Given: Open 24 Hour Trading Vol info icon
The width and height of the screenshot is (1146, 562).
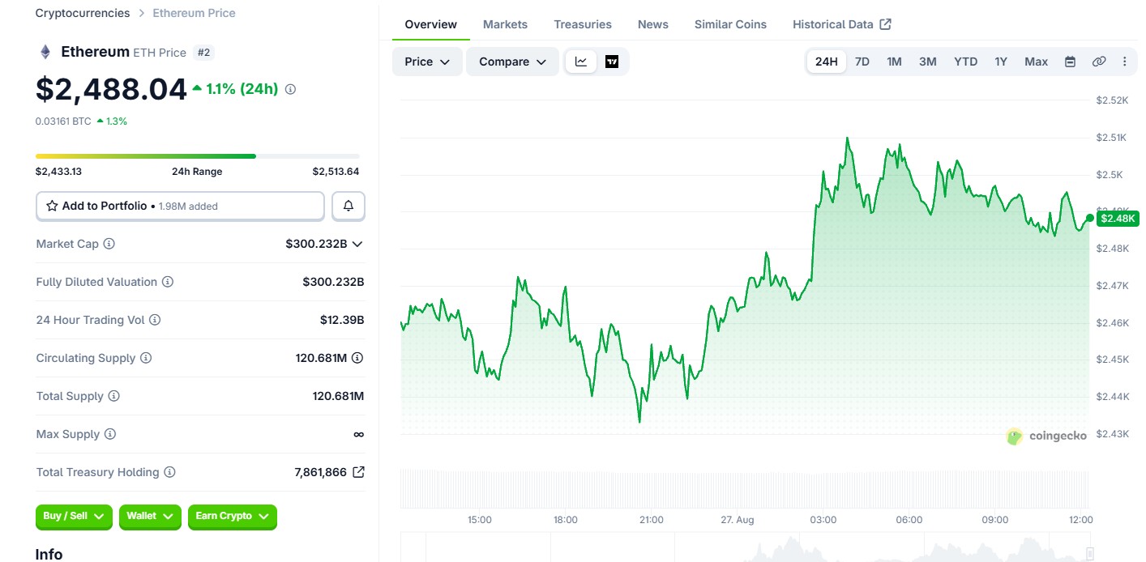Looking at the screenshot, I should (155, 320).
